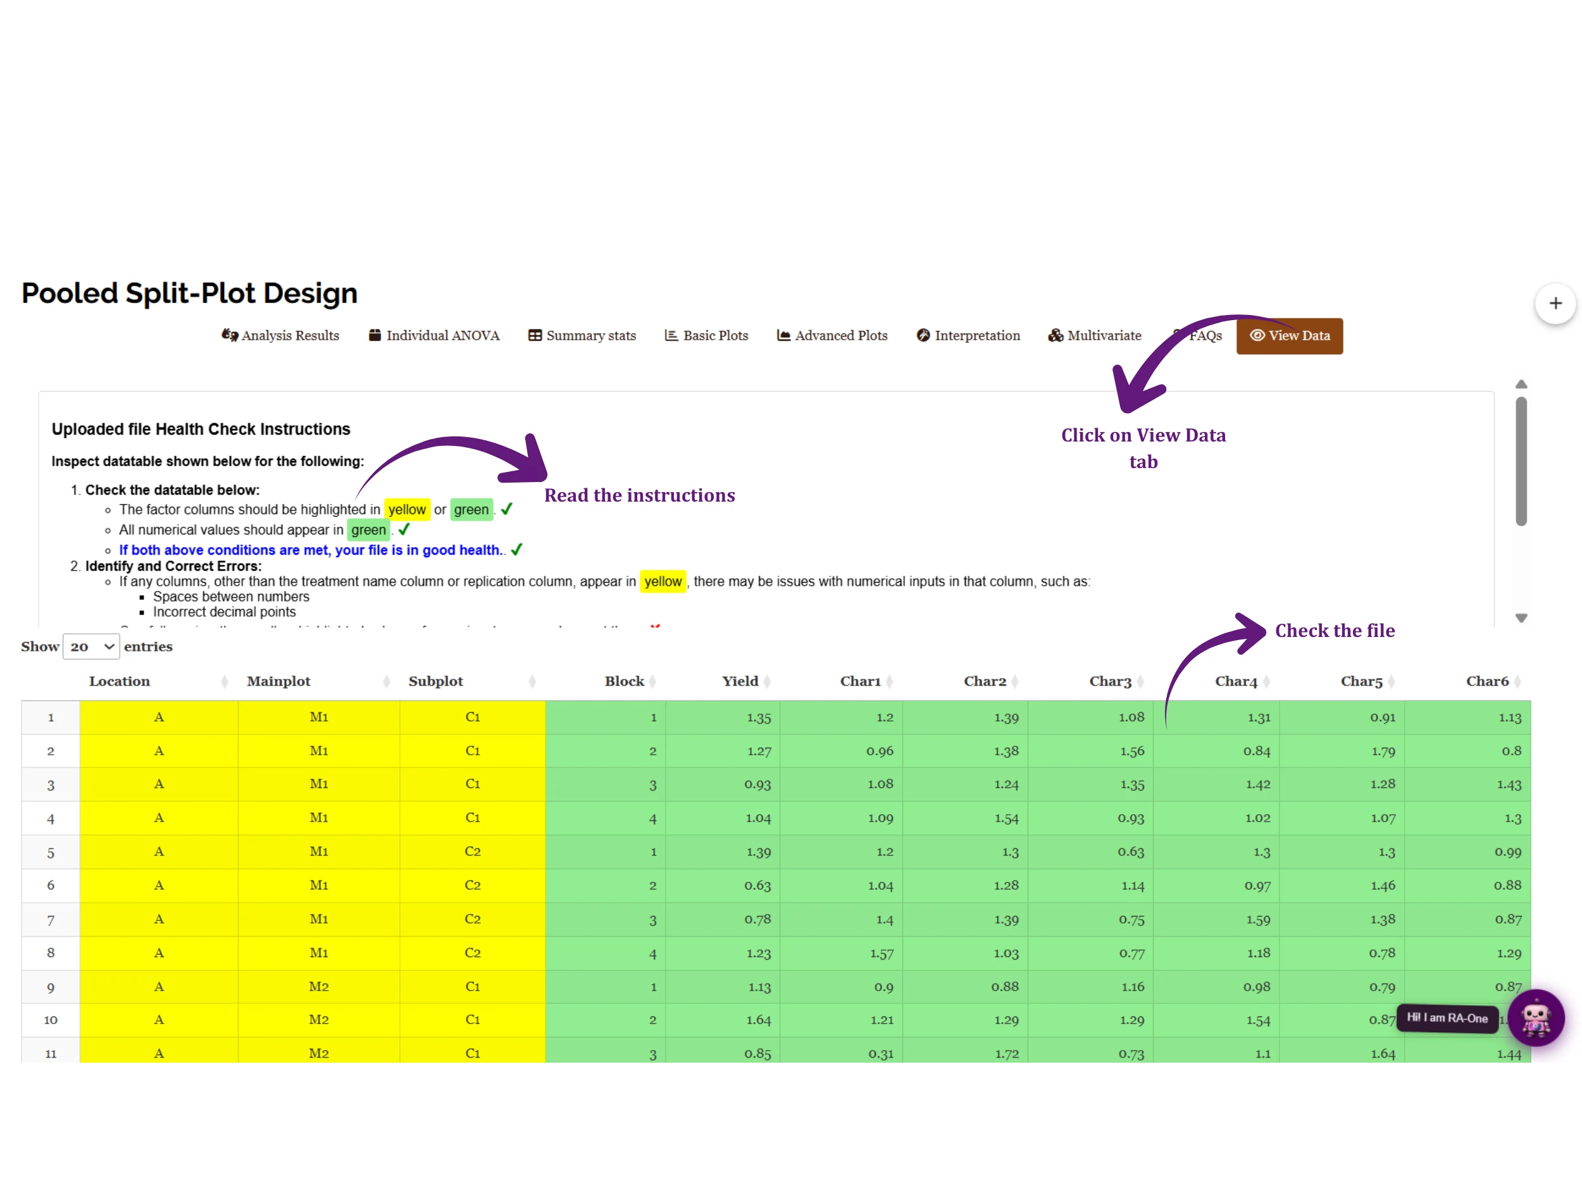Click Subplot cell C2 in row 5
Image resolution: width=1582 pixels, height=1186 pixels.
pyautogui.click(x=473, y=851)
